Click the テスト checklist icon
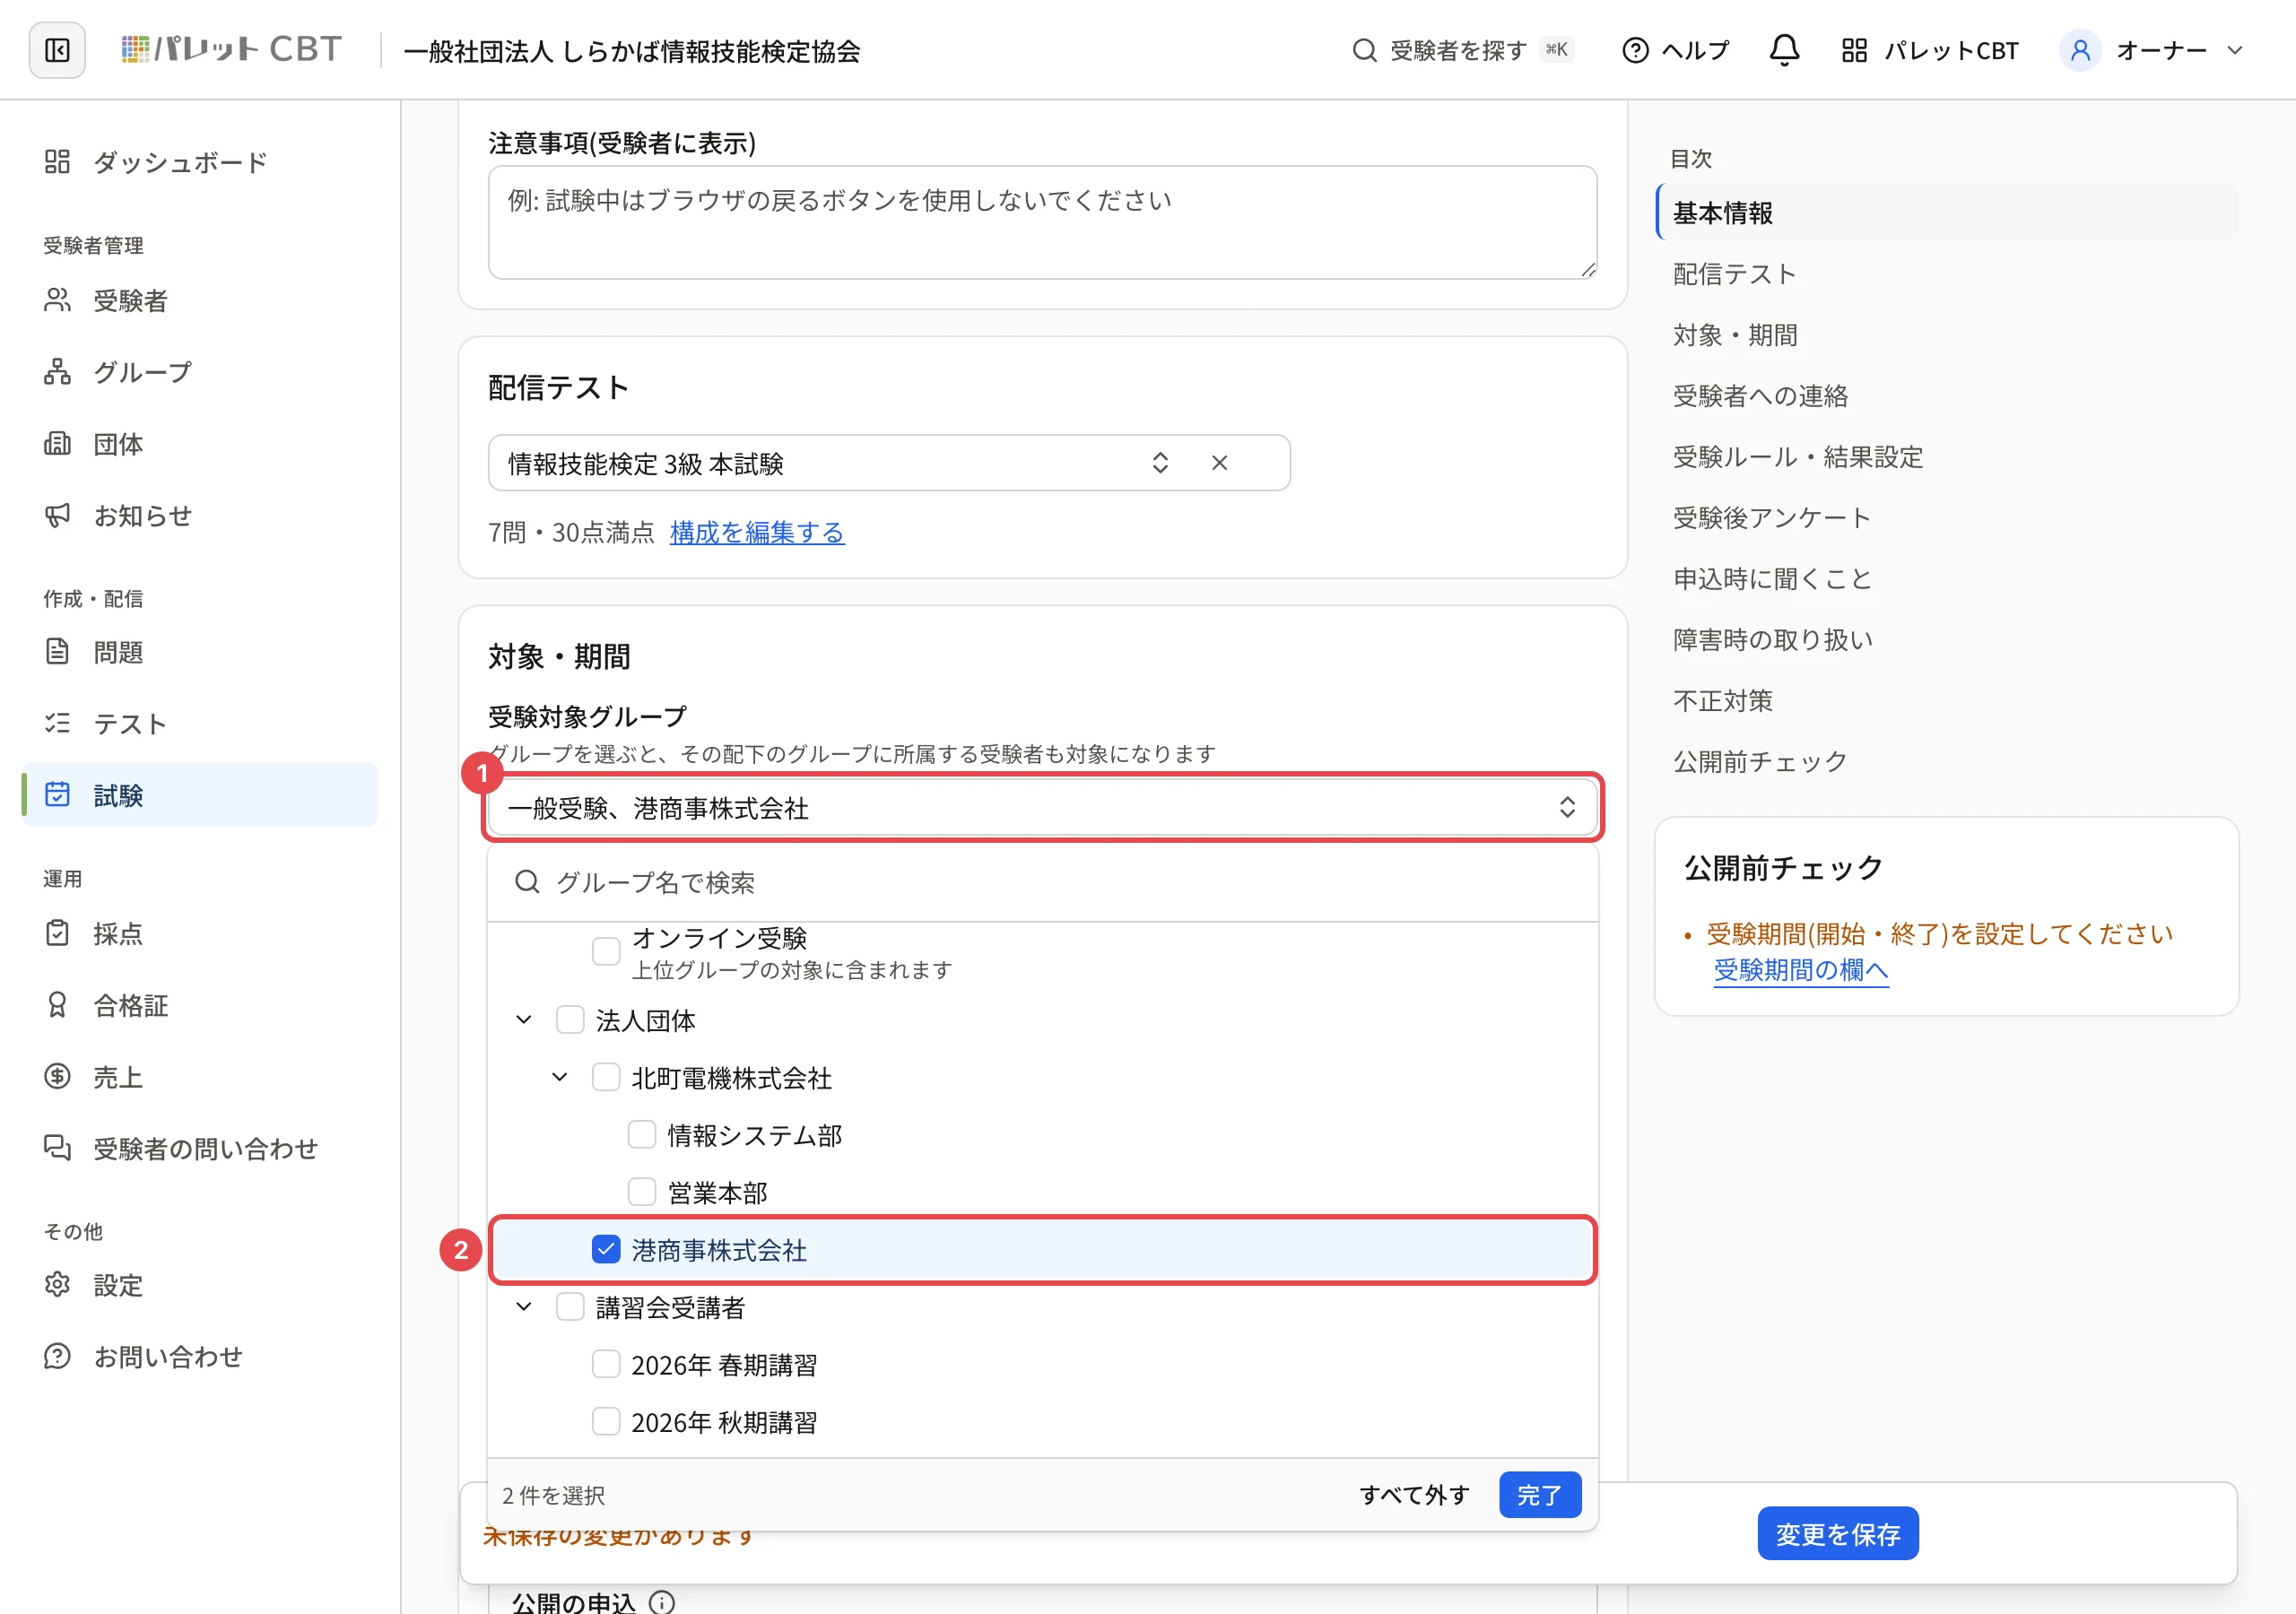 57,723
